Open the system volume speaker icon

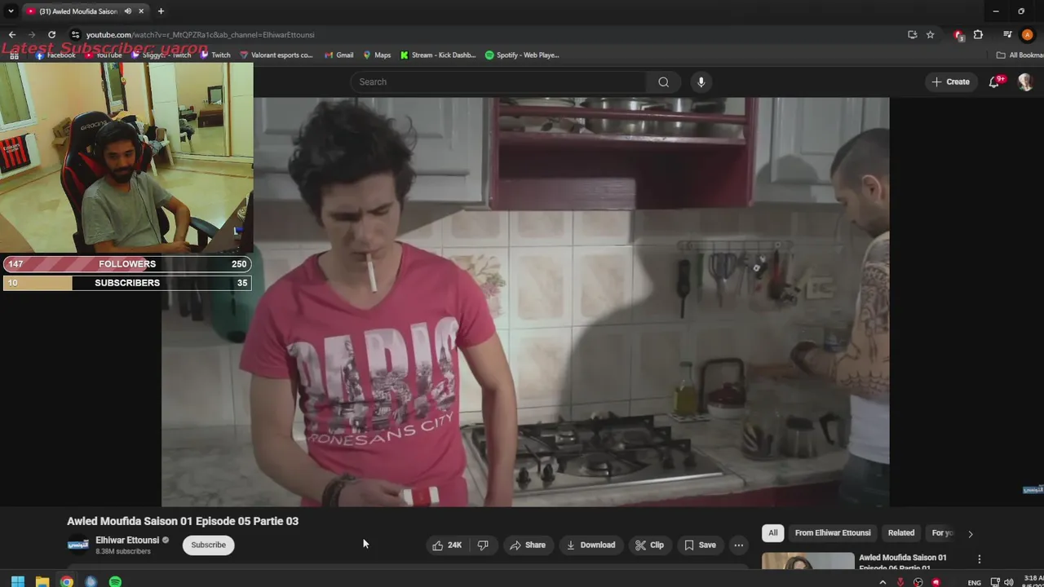(1008, 582)
